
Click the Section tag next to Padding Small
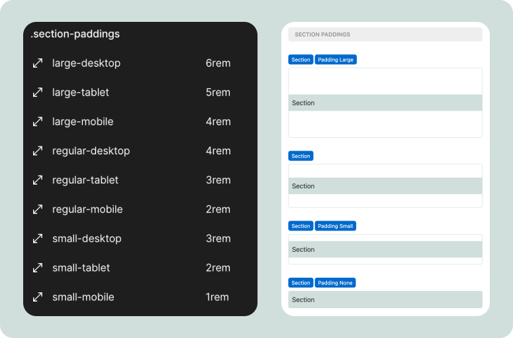[301, 226]
